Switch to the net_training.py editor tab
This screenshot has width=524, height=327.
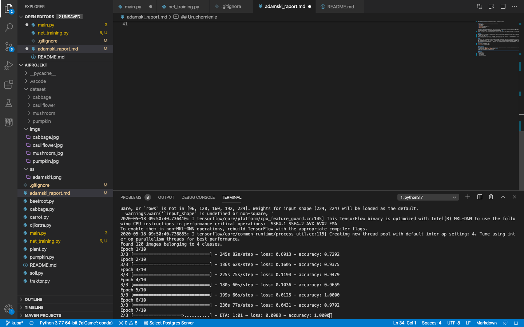coord(183,7)
